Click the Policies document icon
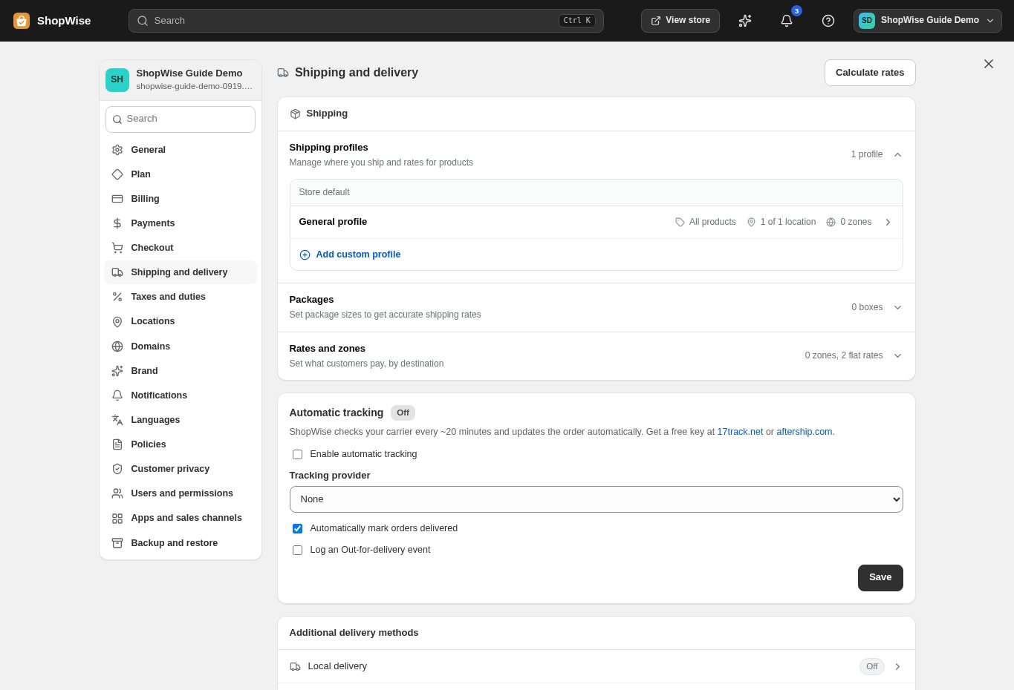 (x=117, y=444)
